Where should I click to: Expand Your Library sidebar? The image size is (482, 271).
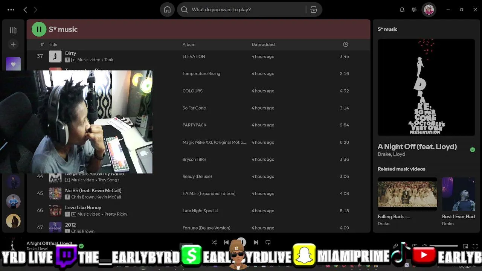pyautogui.click(x=13, y=30)
